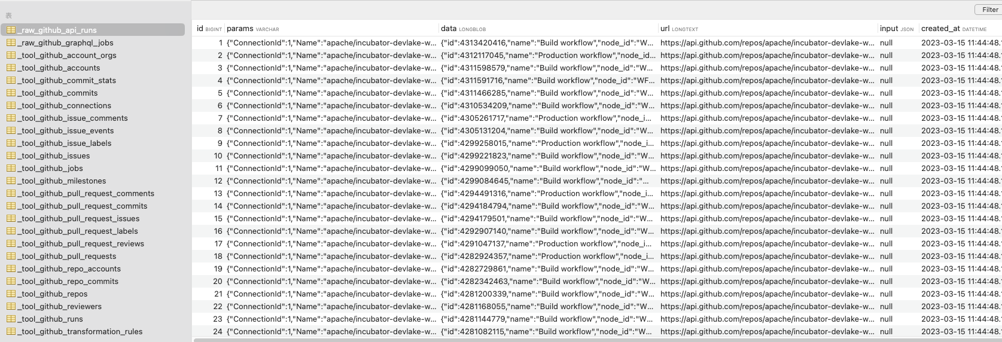The image size is (1002, 342).
Task: Click table icon of _tool_github_pull_requests
Action: tap(11, 256)
